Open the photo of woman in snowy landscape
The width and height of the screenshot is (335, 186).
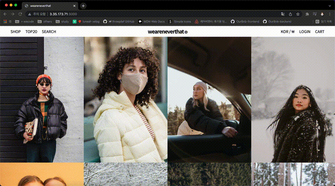(x=293, y=100)
